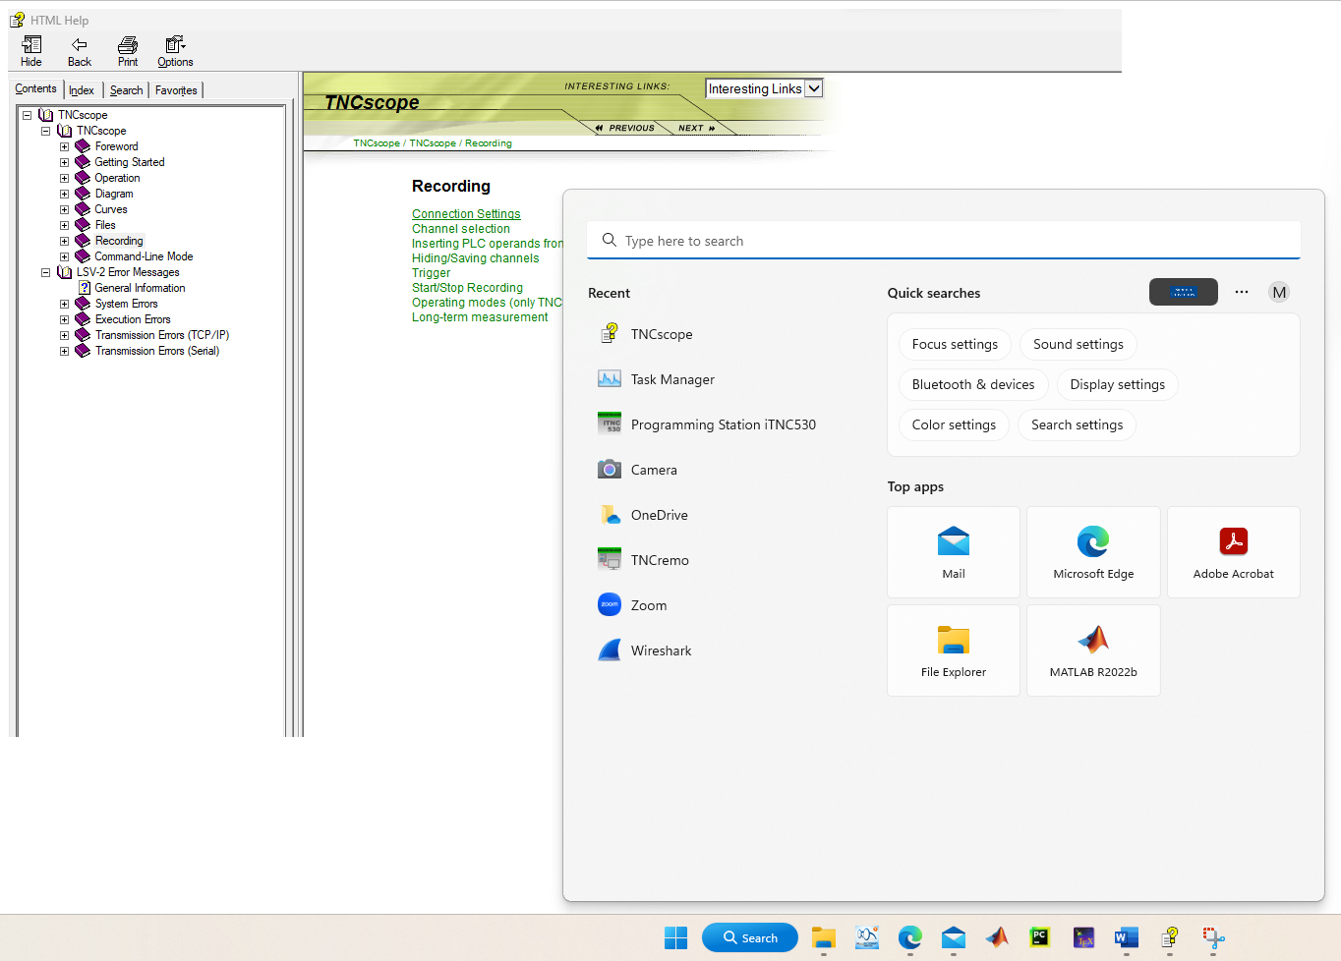The height and width of the screenshot is (961, 1341).
Task: Click the Print toolbar icon
Action: point(128,44)
